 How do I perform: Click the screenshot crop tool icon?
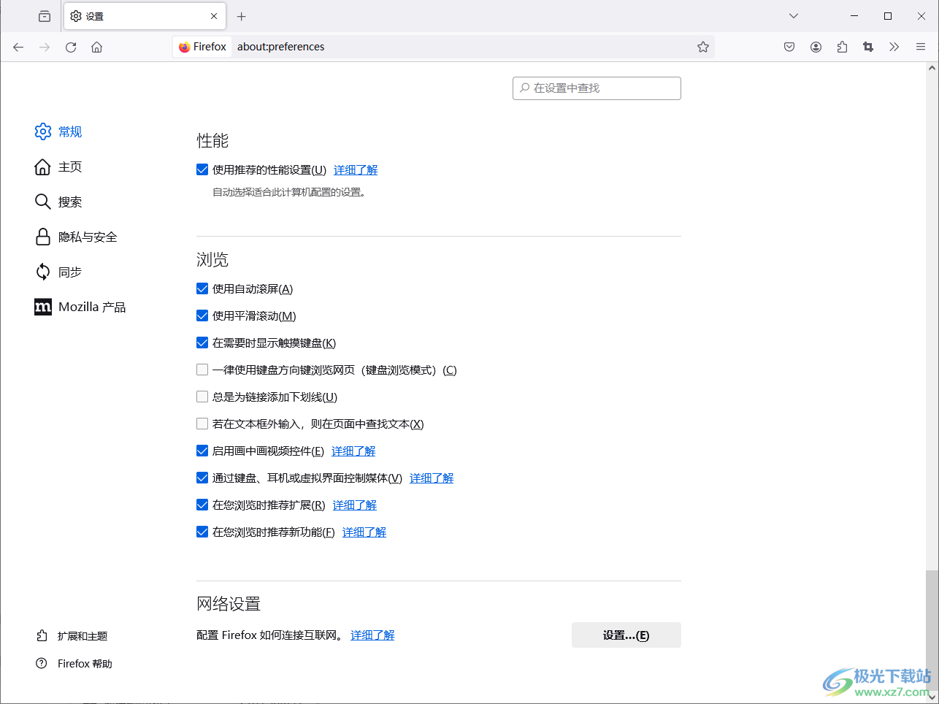868,47
